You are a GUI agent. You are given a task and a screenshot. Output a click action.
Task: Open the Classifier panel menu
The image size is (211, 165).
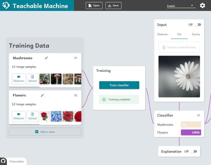[199, 115]
